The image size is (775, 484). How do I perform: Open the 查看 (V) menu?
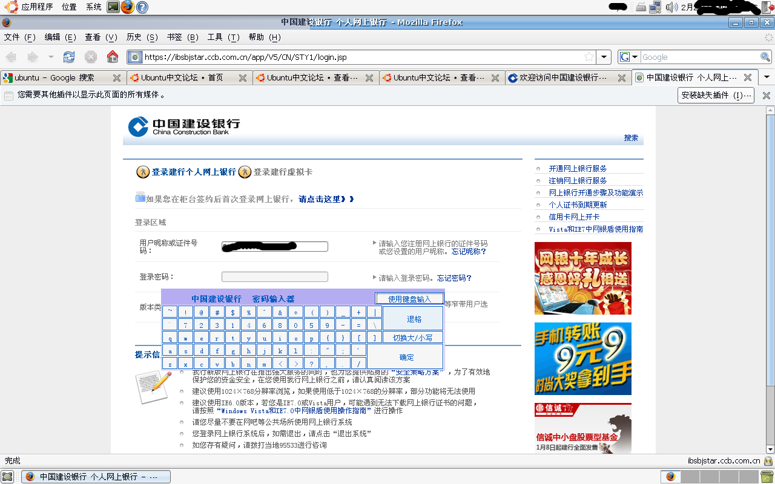(x=101, y=37)
